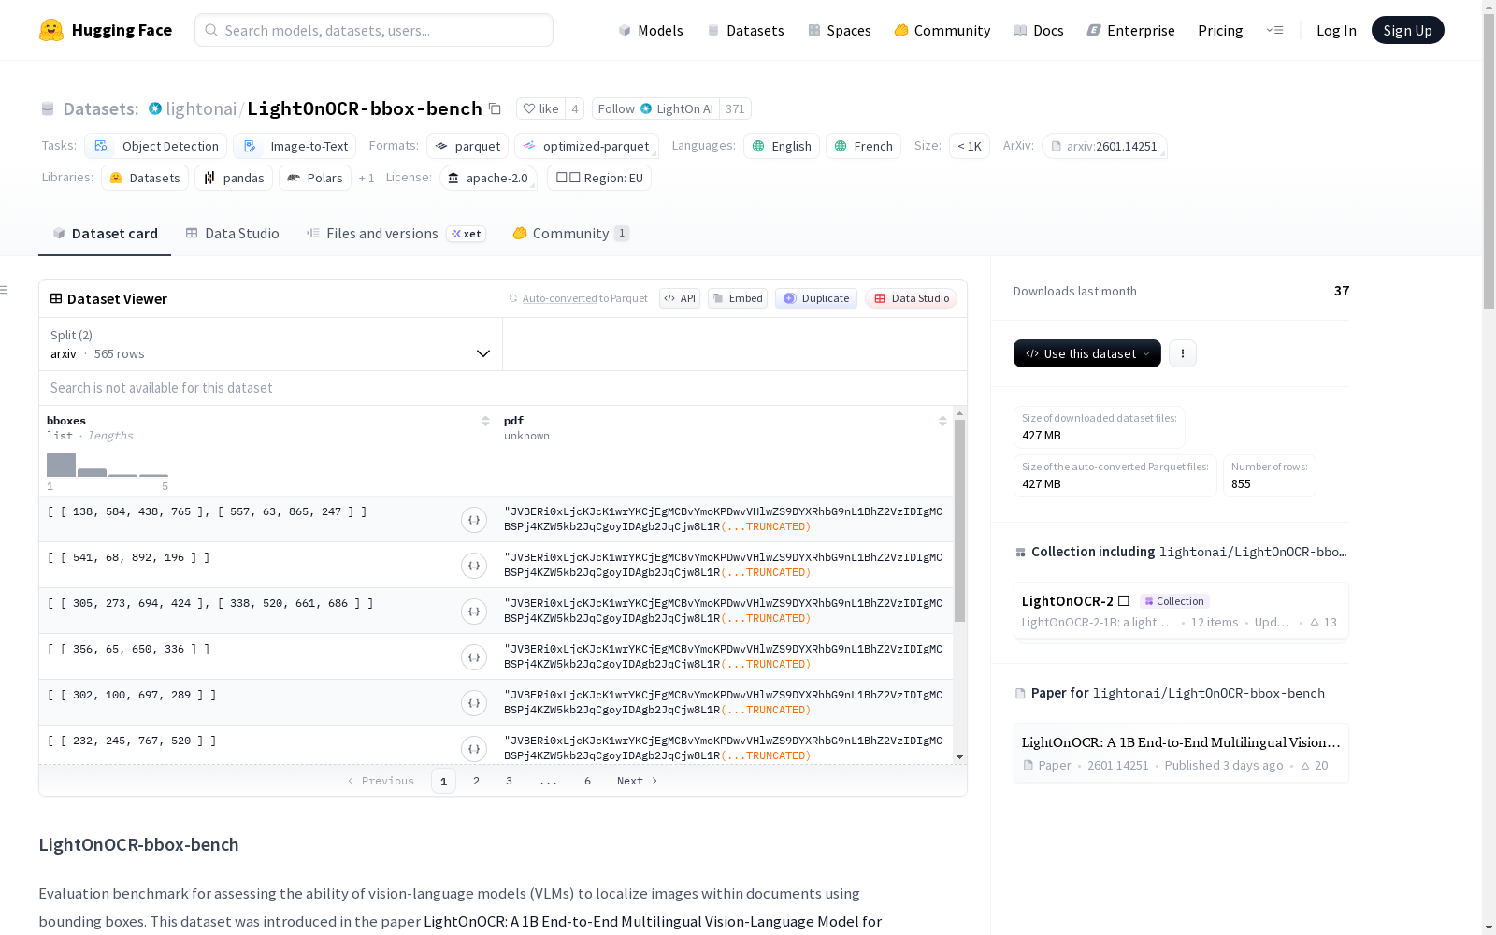
Task: Follow LightOn AI
Action: point(656,108)
